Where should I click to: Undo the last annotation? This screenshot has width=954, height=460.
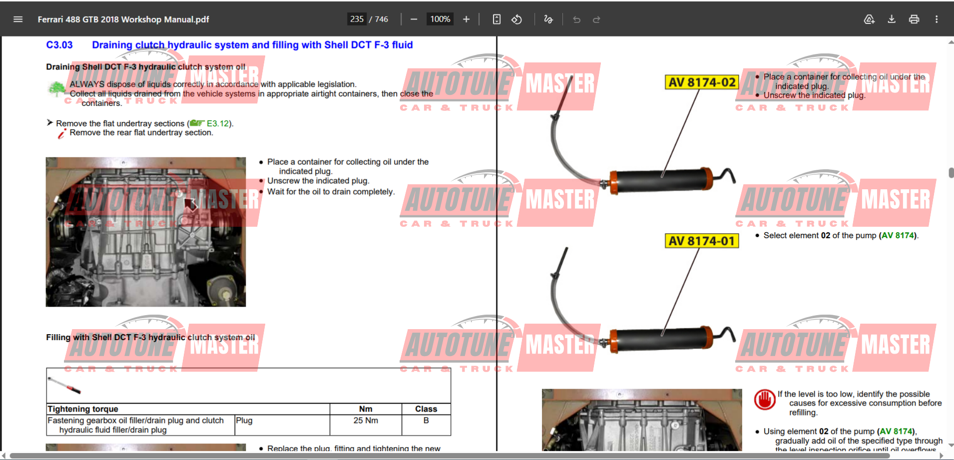coord(576,19)
